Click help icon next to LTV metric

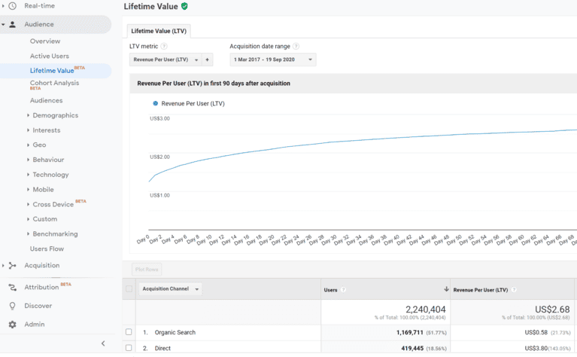[164, 47]
